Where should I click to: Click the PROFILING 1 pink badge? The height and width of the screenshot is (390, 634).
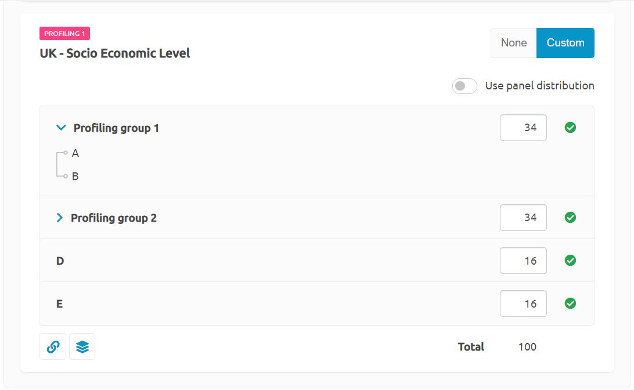64,34
